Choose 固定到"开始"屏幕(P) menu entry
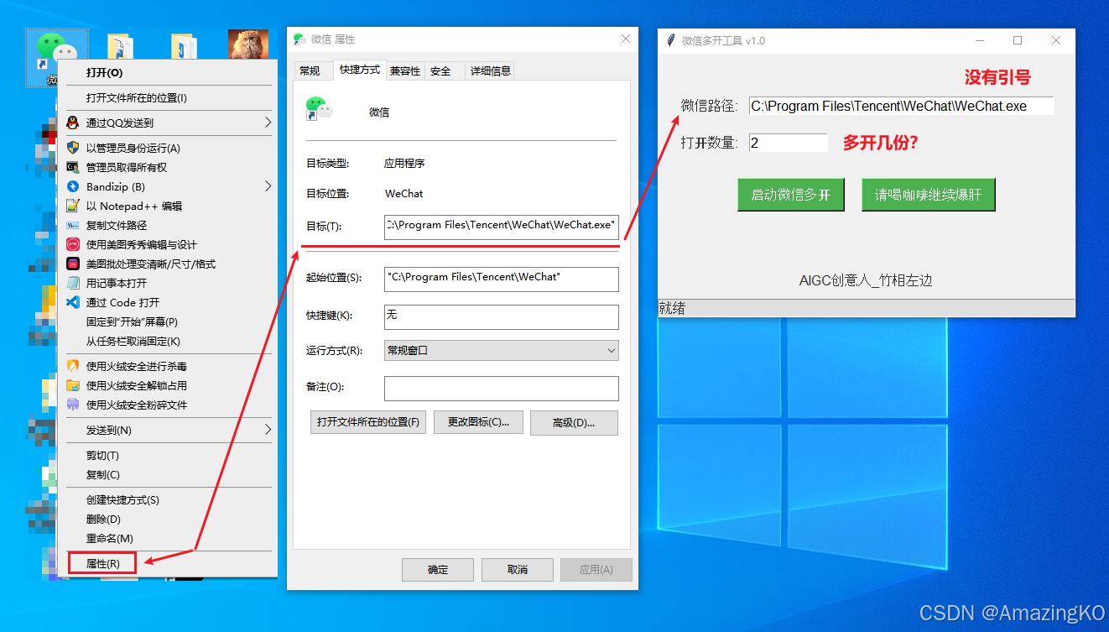 pyautogui.click(x=132, y=321)
